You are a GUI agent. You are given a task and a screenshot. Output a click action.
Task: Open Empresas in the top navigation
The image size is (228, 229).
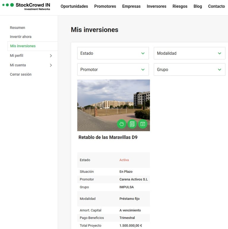(131, 6)
